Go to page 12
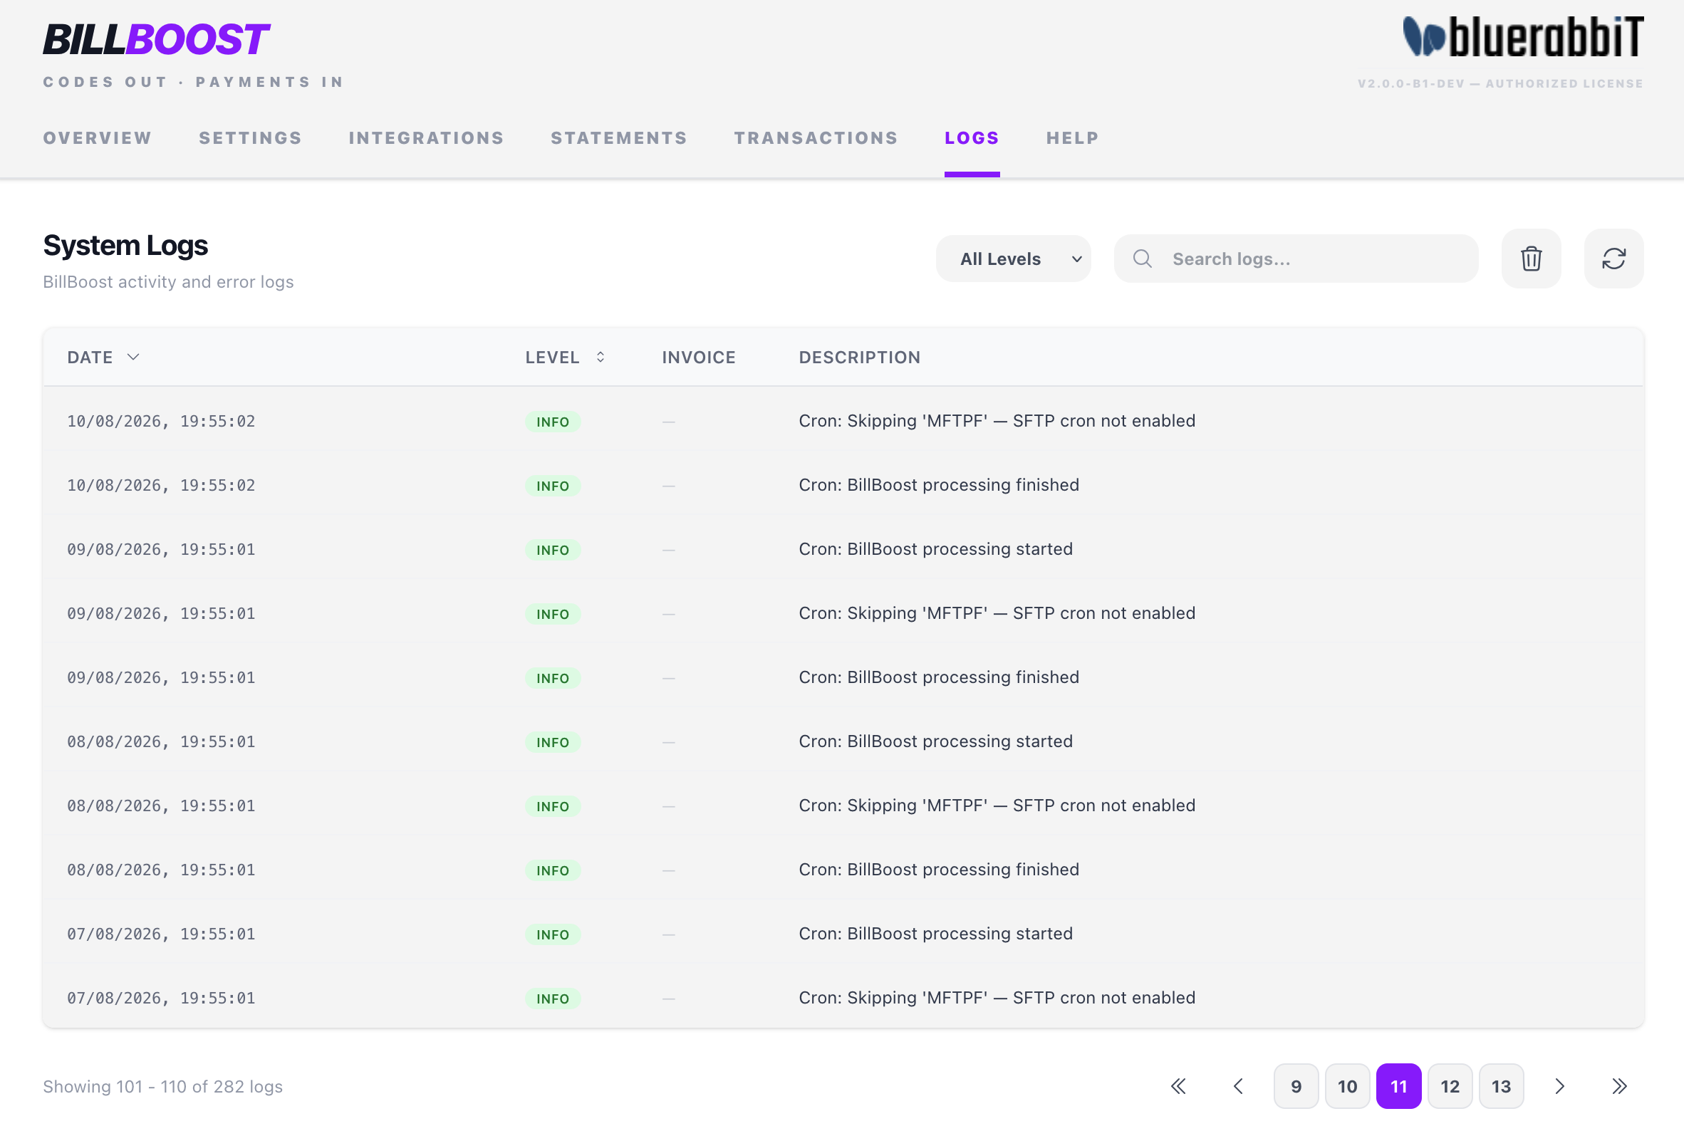 (1450, 1086)
